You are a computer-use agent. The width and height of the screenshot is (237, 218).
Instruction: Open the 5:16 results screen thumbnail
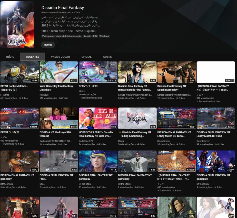click(x=98, y=207)
